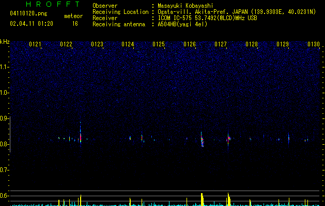
Task: Click the 0130 time marker
Action: 314,44
